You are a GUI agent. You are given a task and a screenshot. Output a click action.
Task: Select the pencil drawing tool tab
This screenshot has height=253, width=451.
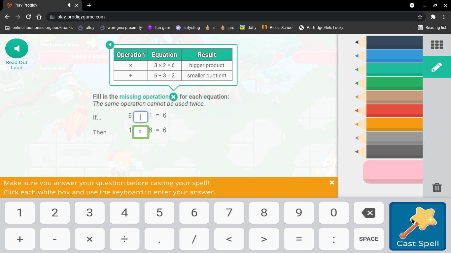pos(437,67)
